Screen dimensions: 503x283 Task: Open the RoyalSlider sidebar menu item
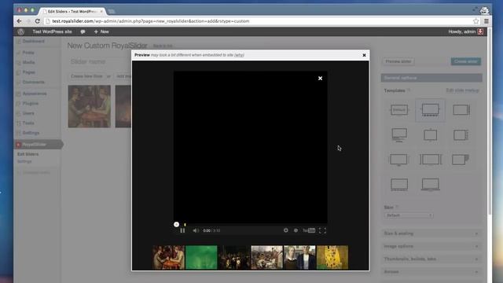(38, 145)
